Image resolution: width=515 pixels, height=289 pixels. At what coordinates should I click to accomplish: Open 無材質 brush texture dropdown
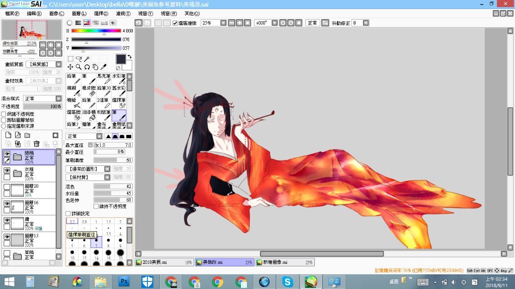(x=107, y=177)
